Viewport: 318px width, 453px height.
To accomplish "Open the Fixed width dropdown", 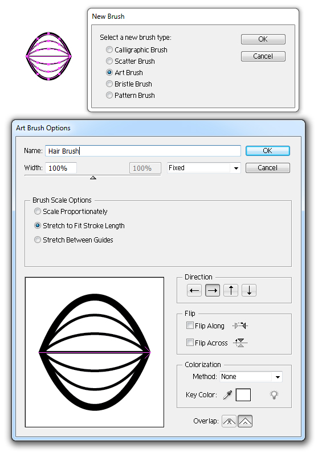I will pyautogui.click(x=204, y=168).
